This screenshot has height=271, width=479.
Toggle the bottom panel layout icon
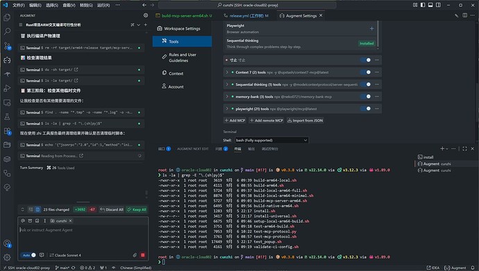pyautogui.click(x=430, y=5)
